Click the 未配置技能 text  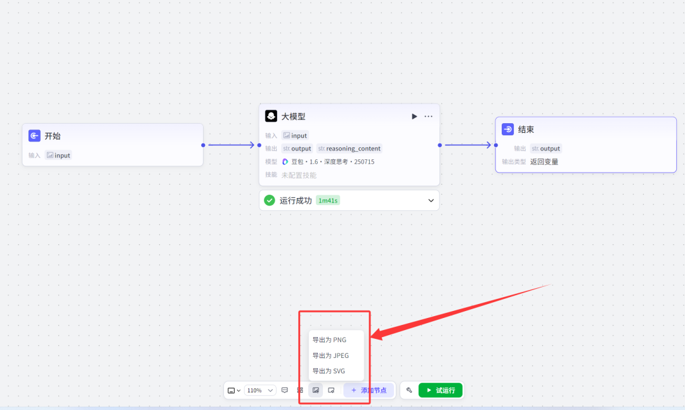(x=299, y=175)
